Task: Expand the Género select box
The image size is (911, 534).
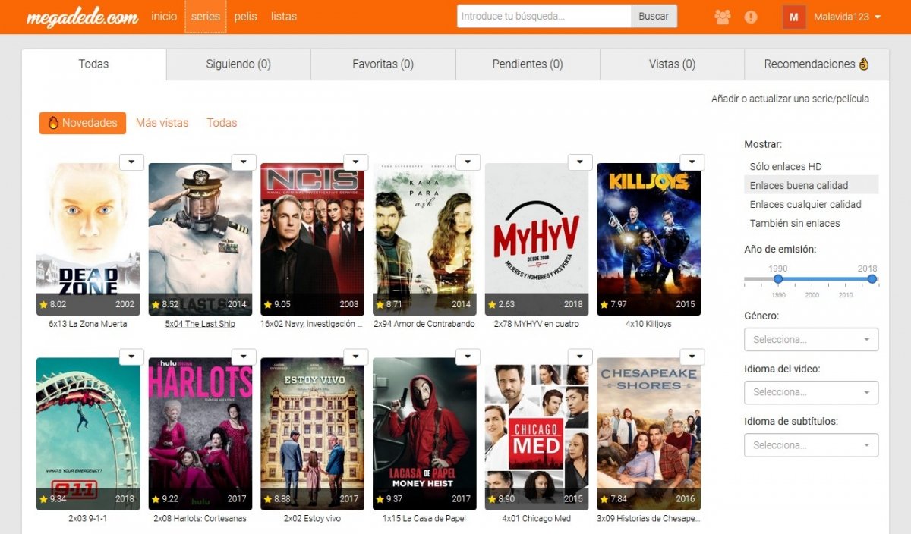Action: [x=811, y=339]
